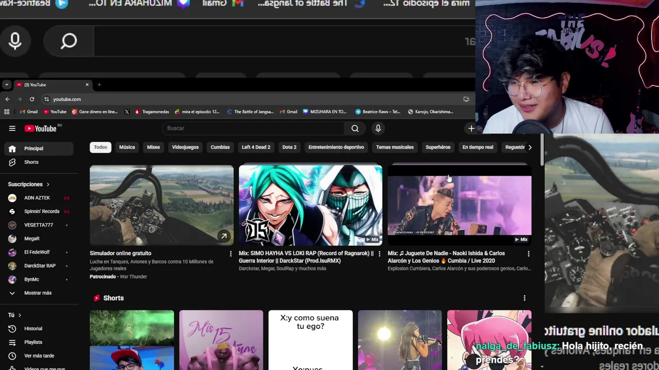Open MegaR subscription channel
This screenshot has width=659, height=370.
(39, 238)
